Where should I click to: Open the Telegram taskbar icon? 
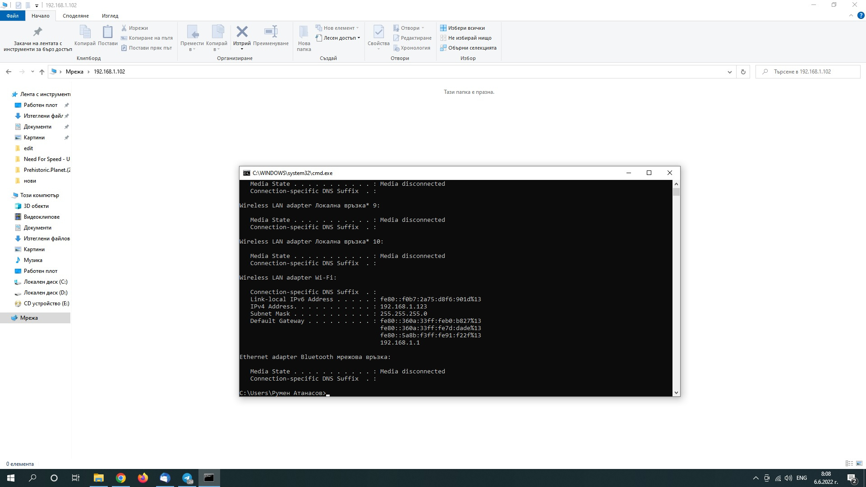tap(187, 478)
